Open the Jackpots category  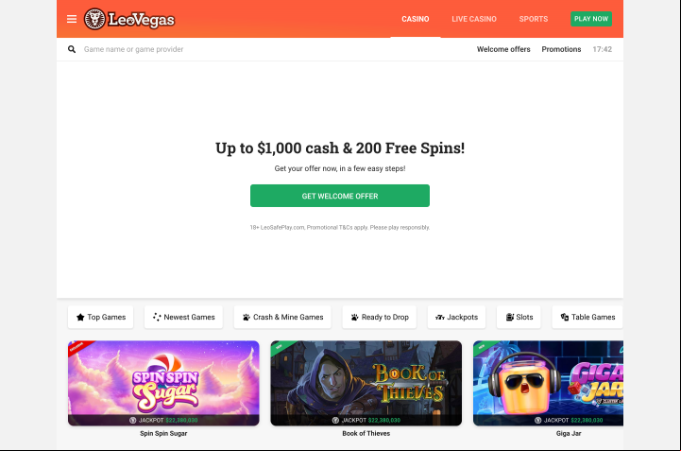tap(456, 317)
